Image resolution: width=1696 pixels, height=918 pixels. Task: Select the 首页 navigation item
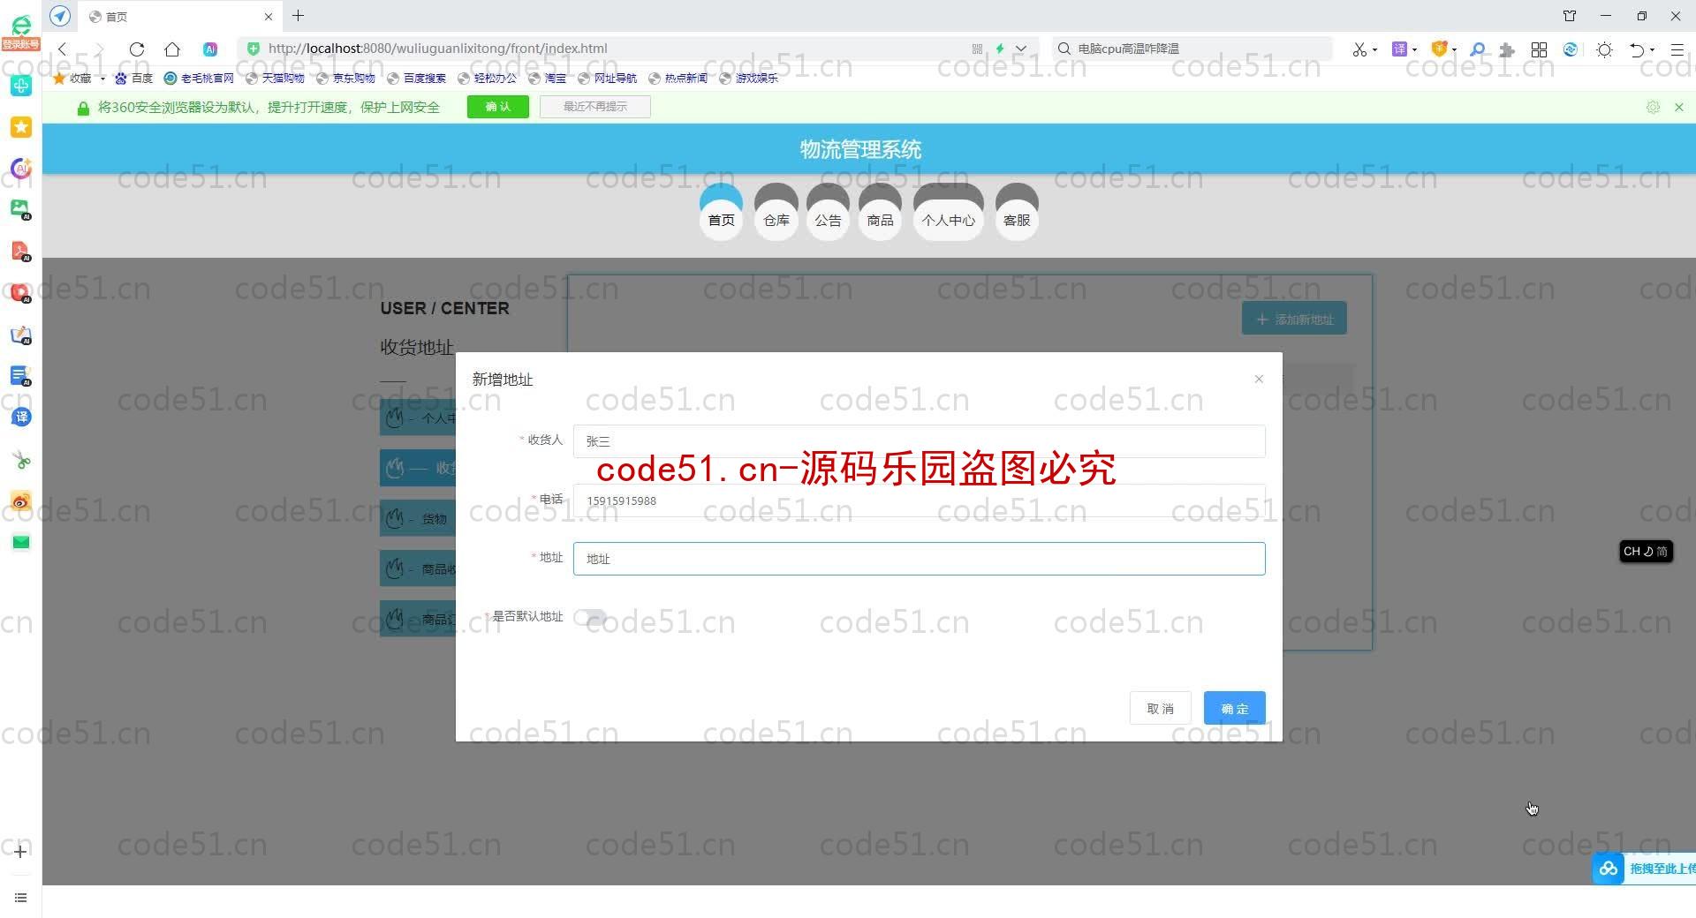(721, 212)
